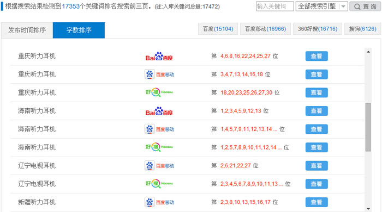Viewport: 382px width, 212px height.
Task: Click Haosou logo in 辽宁电视耳机 row
Action: tap(159, 184)
